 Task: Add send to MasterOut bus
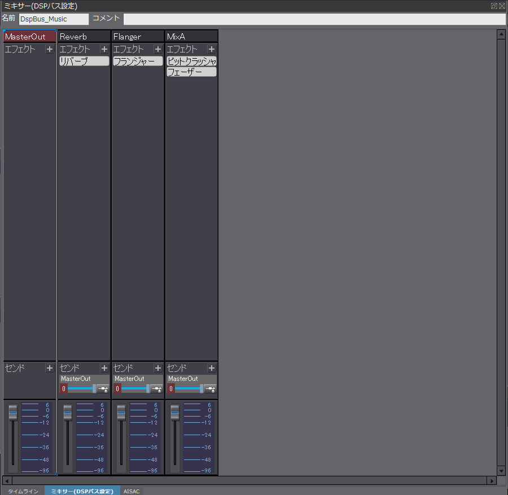[x=50, y=368]
